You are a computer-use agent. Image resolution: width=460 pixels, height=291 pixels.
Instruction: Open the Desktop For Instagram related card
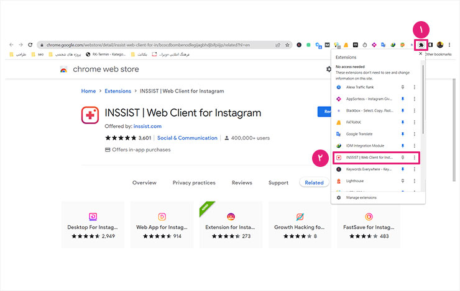pos(93,225)
